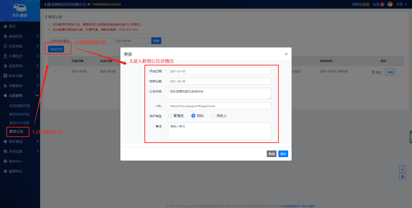
Task: Open 短信模板列表 in the sidebar
Action: pos(20,106)
